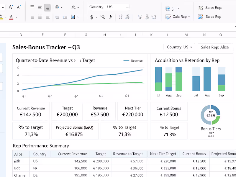Expand the Cals Rep dropdown
Viewport: 236px width, 177px height.
coord(178,17)
